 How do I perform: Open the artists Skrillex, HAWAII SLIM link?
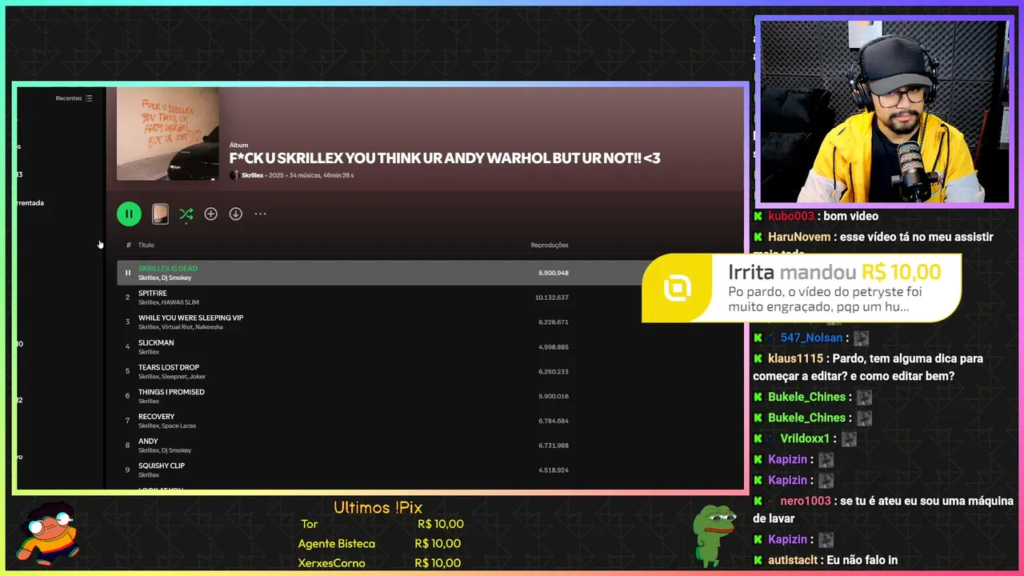pyautogui.click(x=169, y=302)
